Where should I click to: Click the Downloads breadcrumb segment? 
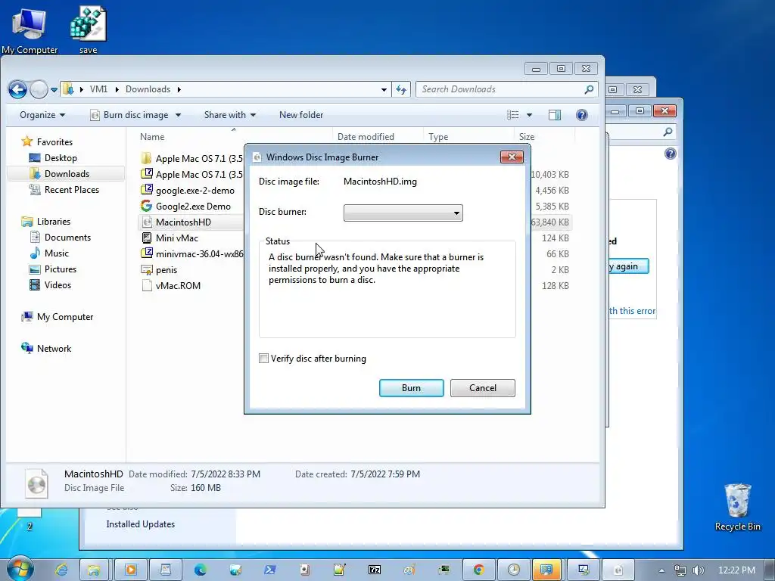148,89
